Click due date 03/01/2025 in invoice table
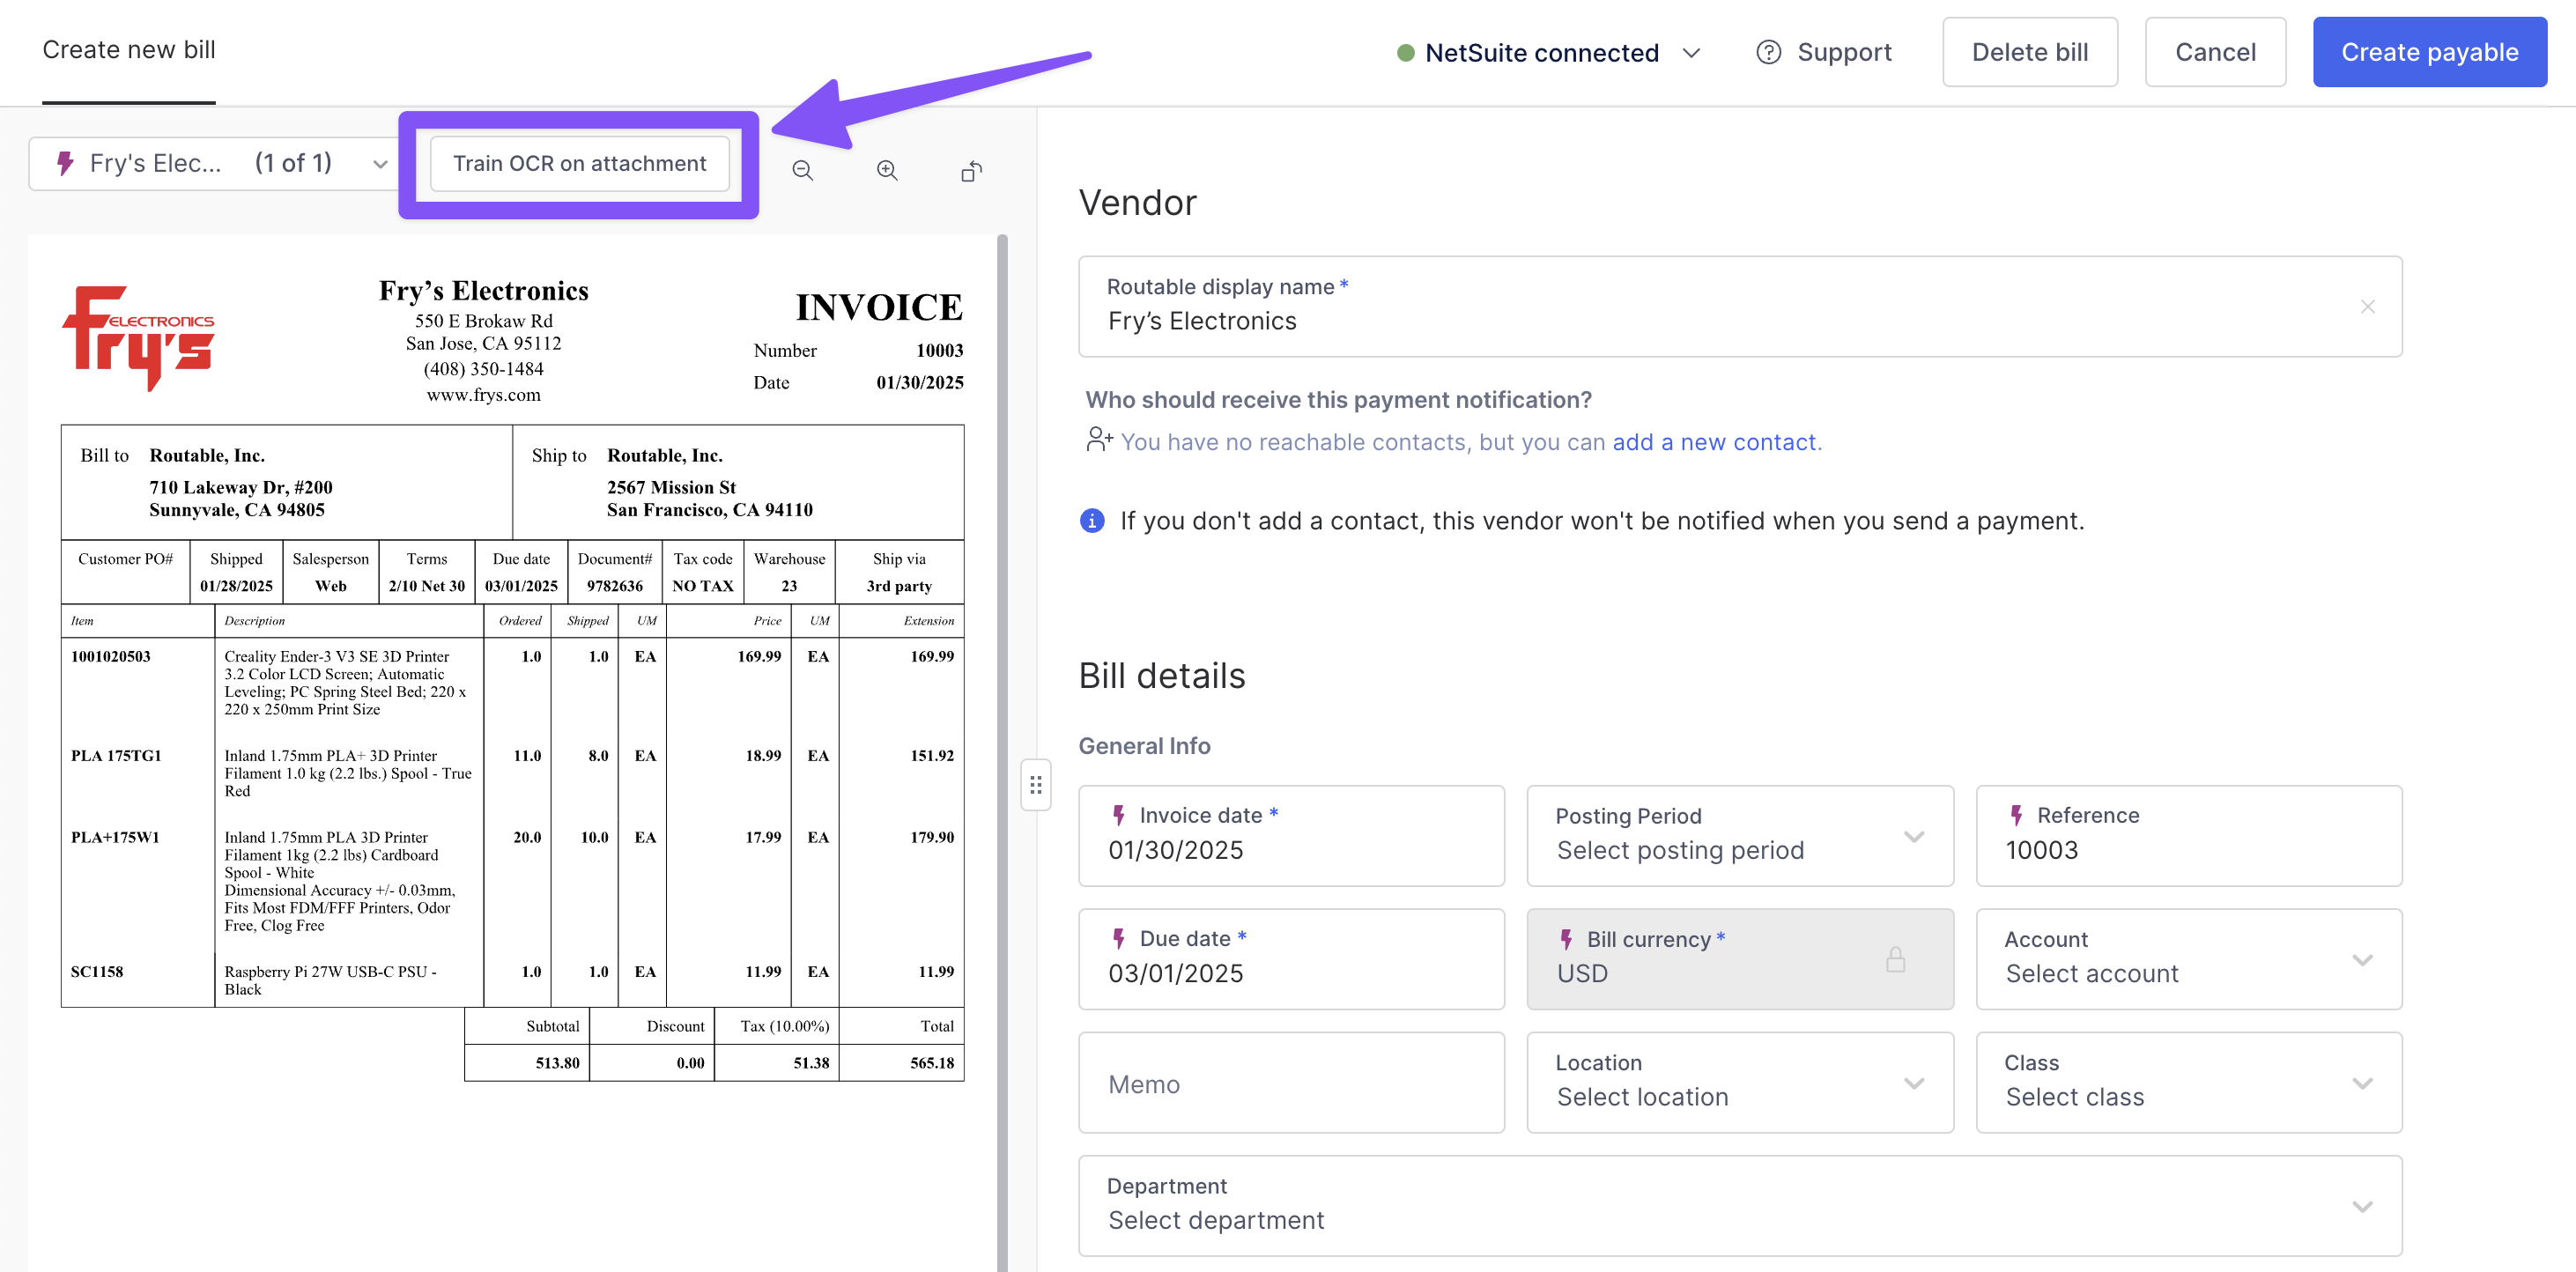 (521, 585)
